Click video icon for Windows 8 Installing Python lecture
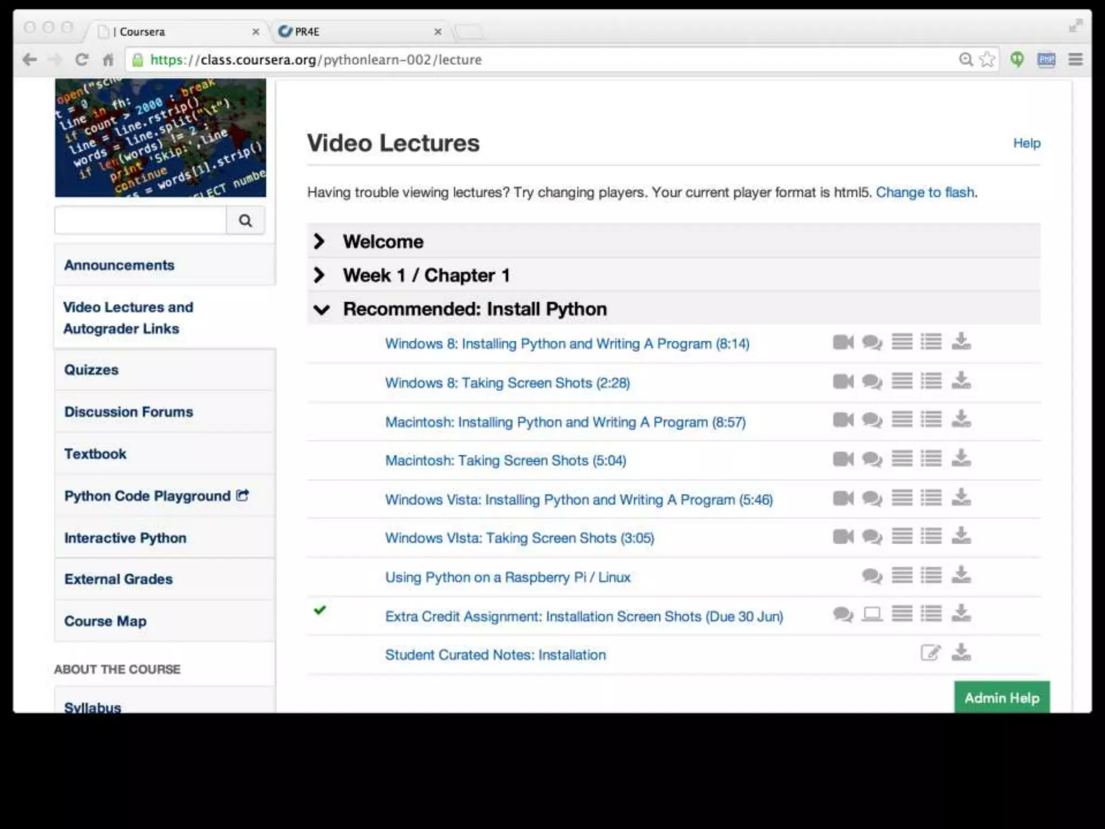The image size is (1105, 829). (843, 342)
